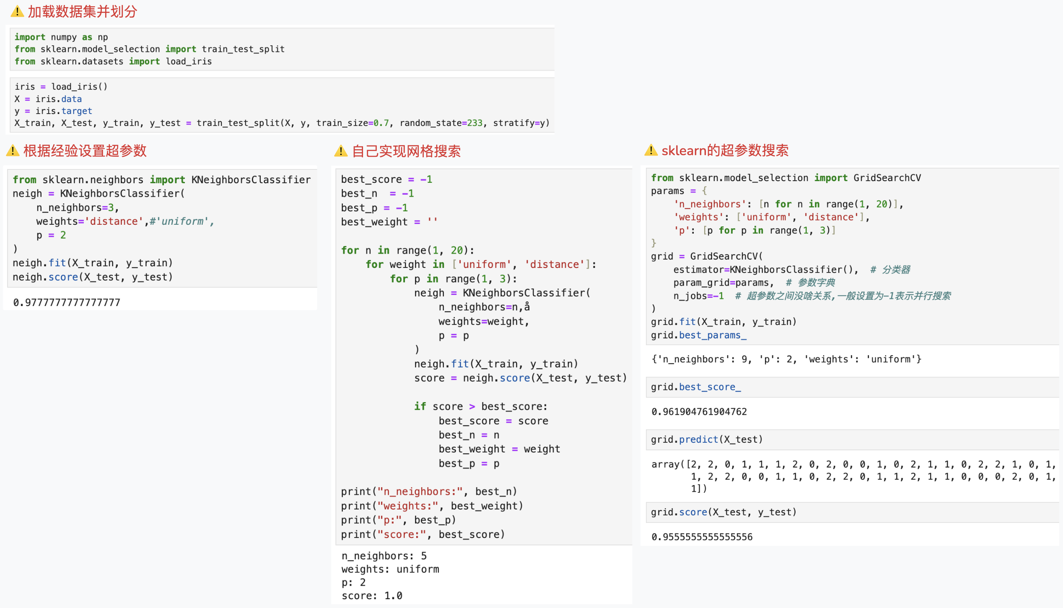Click the sklearn的超参数搜索 heading text
The width and height of the screenshot is (1063, 608).
click(724, 150)
